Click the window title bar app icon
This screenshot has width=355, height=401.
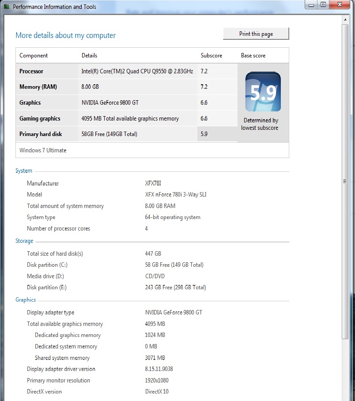click(7, 7)
